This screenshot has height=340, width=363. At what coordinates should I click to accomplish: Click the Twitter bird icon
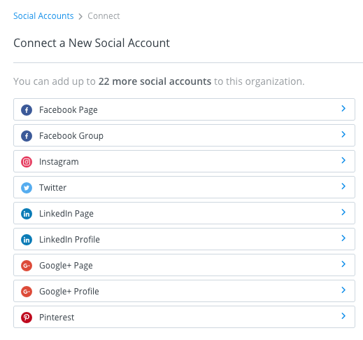pyautogui.click(x=27, y=188)
